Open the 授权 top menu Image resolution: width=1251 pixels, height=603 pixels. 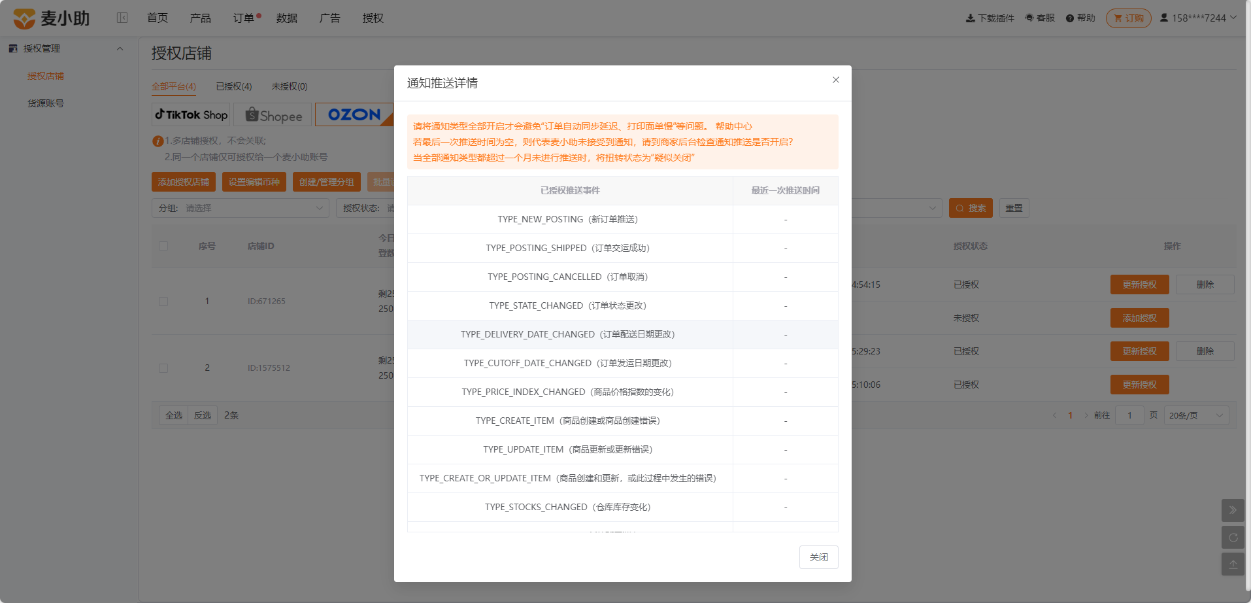point(373,18)
